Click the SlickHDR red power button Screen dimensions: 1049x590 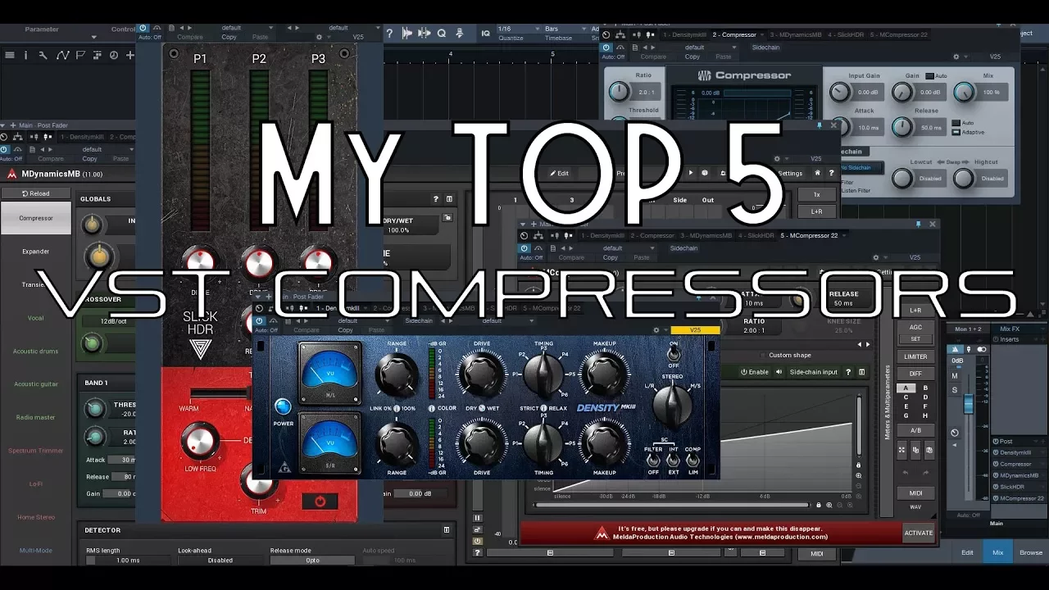tap(320, 501)
